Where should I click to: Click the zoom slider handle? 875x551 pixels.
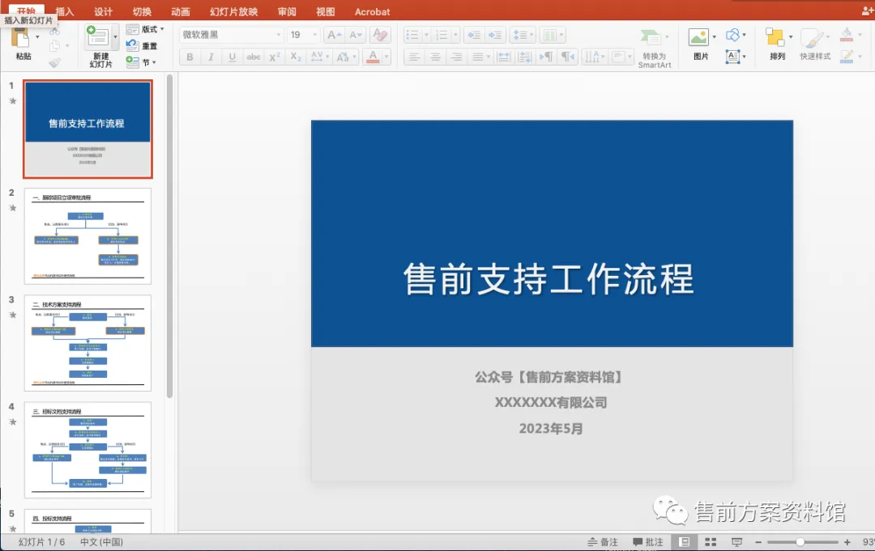pyautogui.click(x=800, y=542)
